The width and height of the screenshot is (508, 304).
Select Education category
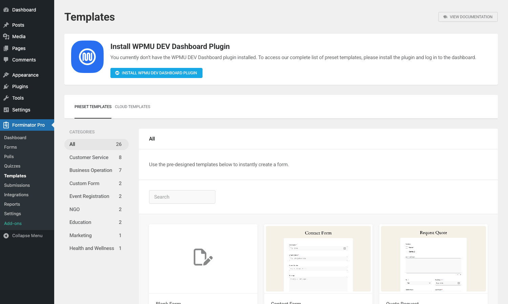(x=97, y=222)
